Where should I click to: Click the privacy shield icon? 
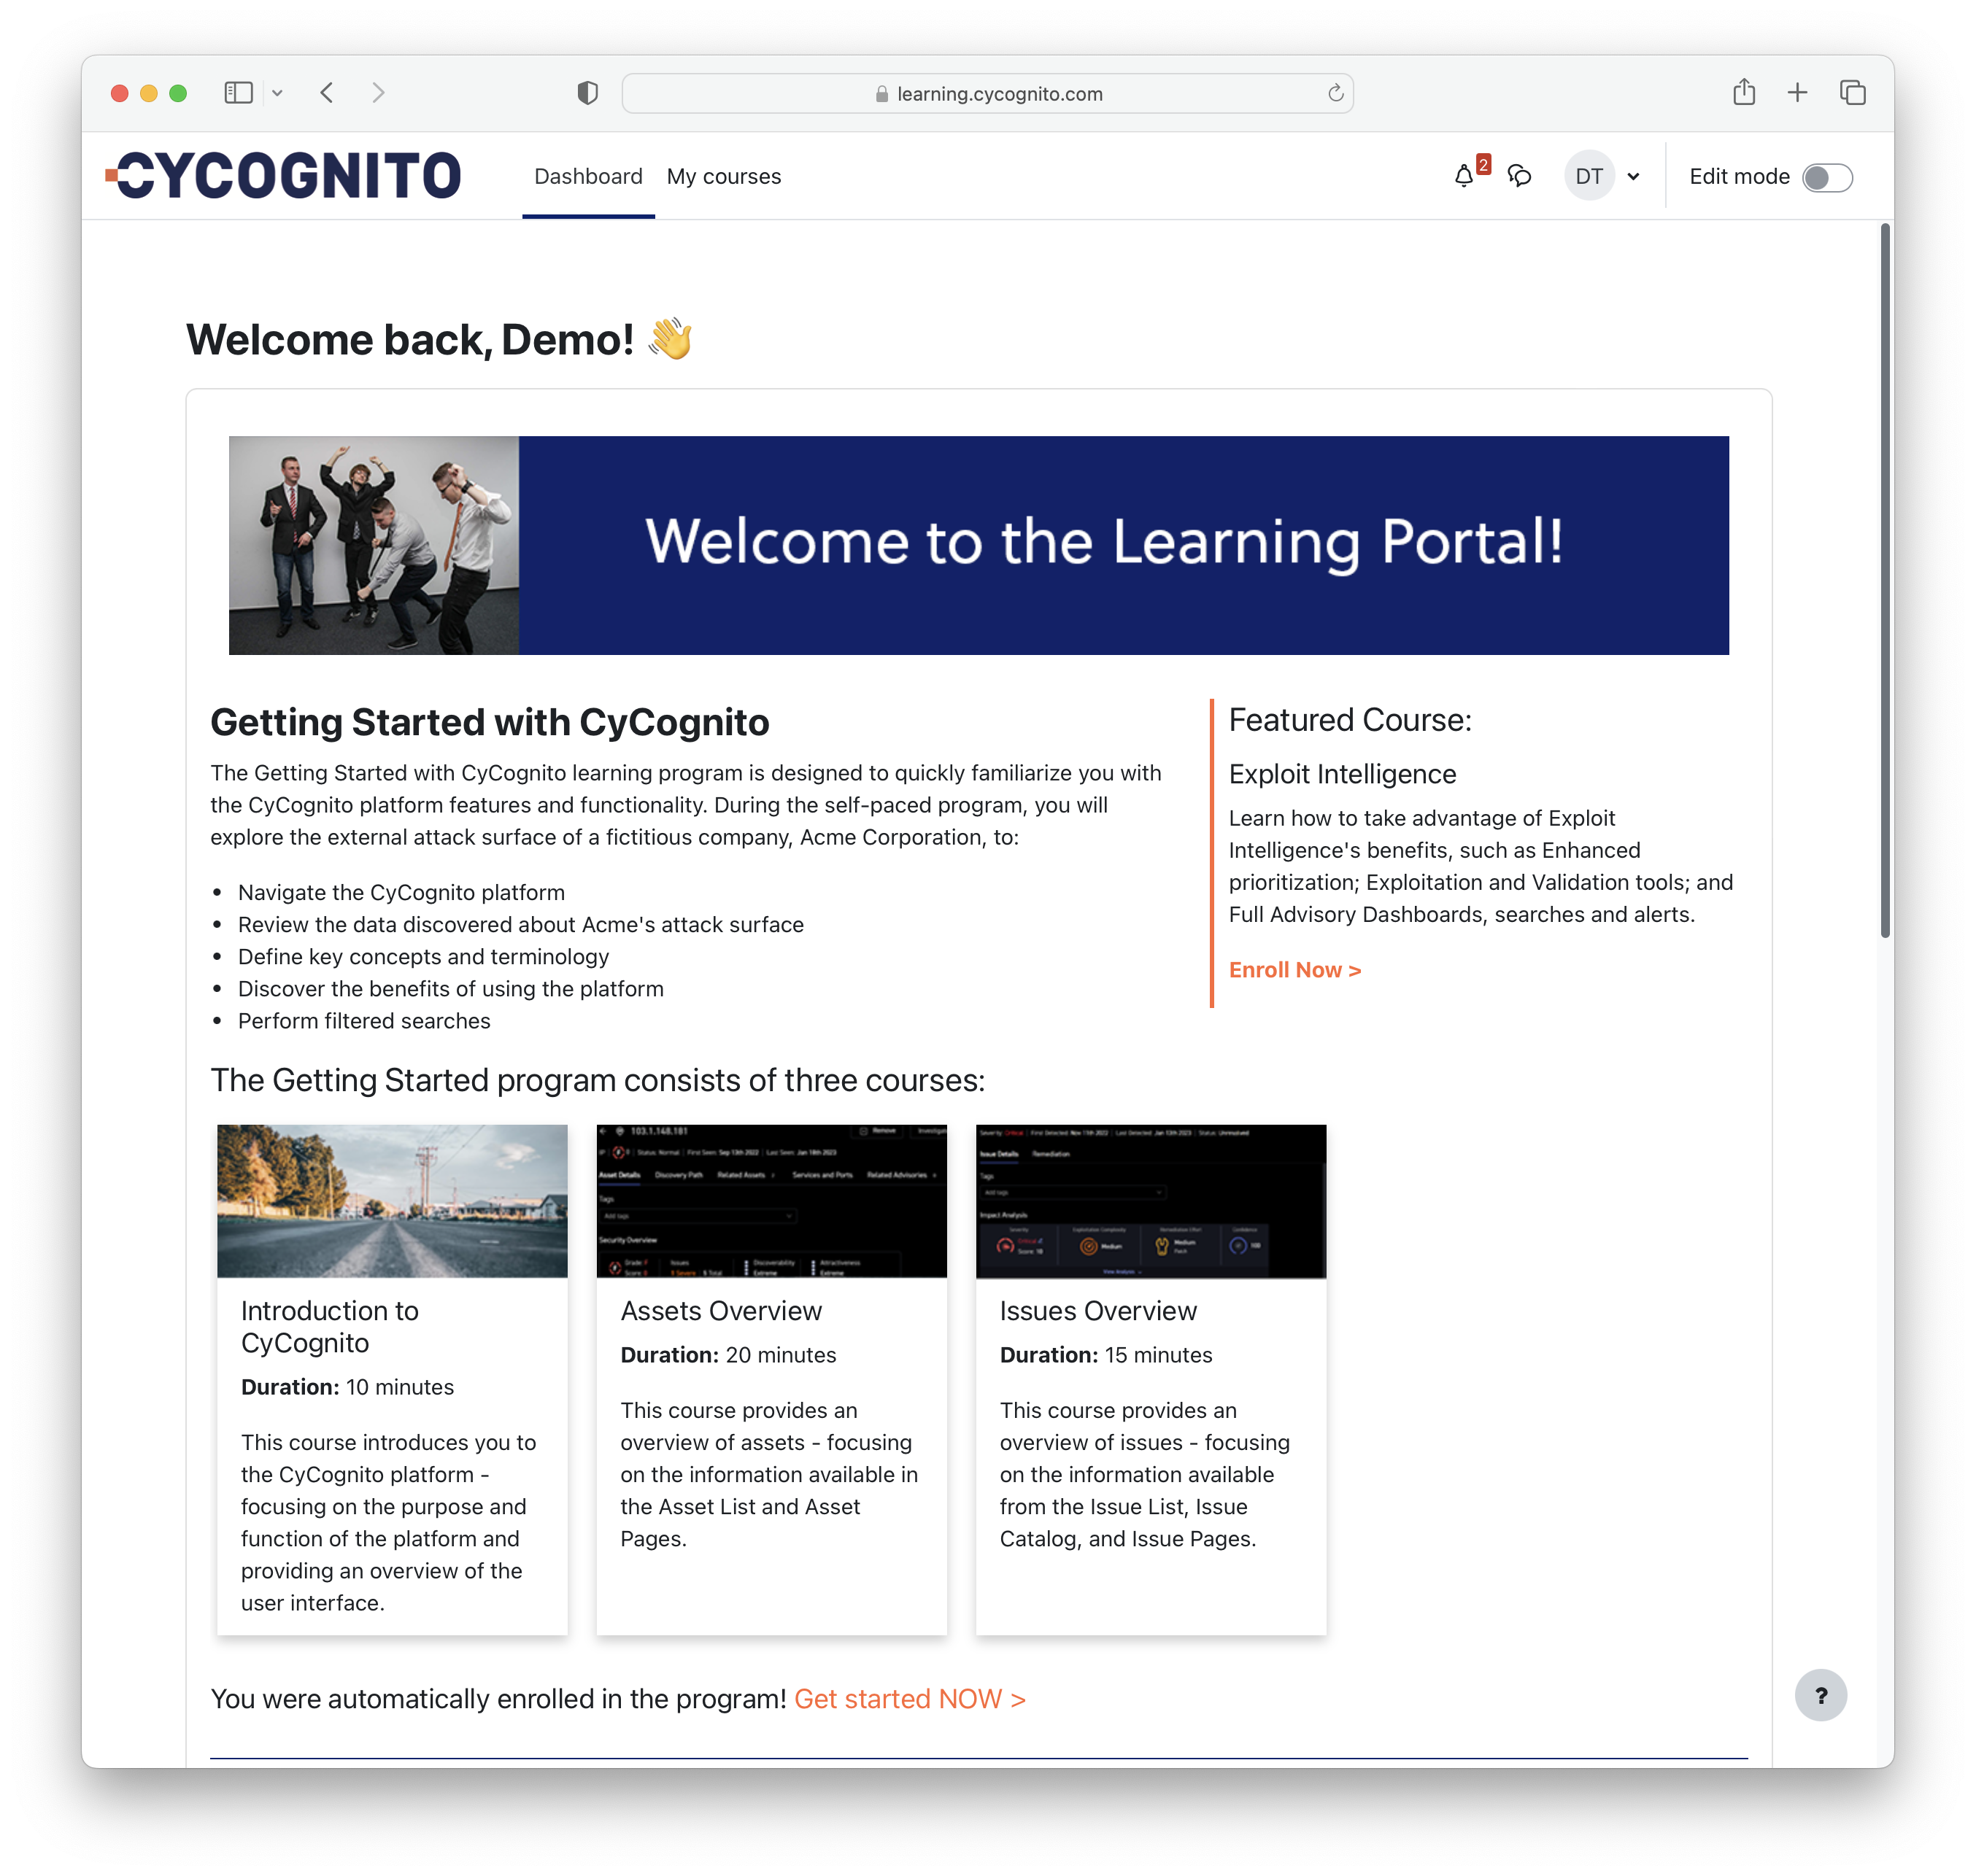(x=587, y=93)
